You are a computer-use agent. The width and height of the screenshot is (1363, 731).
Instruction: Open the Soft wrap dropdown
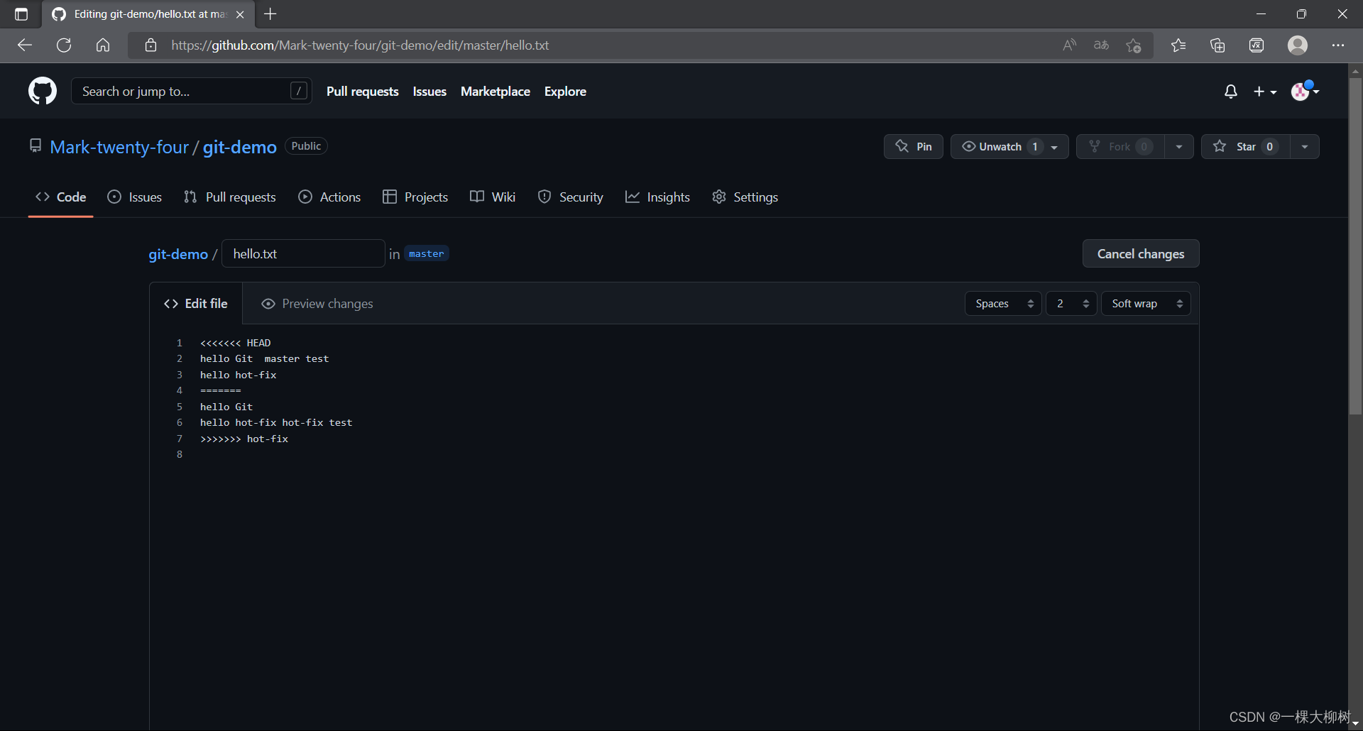click(1145, 303)
